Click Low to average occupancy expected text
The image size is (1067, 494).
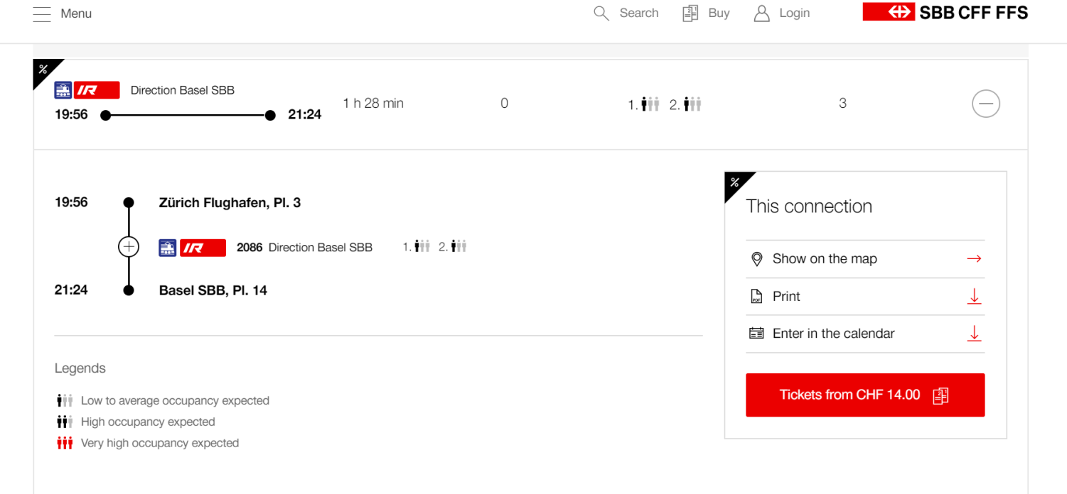pyautogui.click(x=175, y=401)
